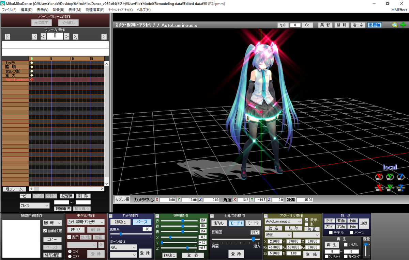Click the 音量 volume slider
The height and width of the screenshot is (260, 409).
[366, 249]
